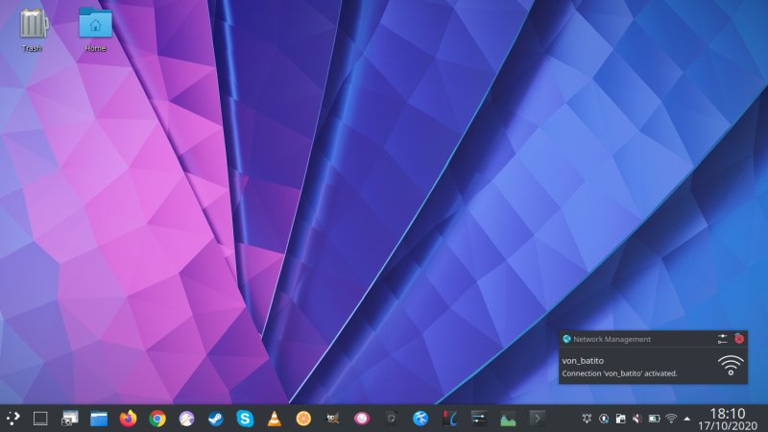Image resolution: width=768 pixels, height=432 pixels.
Task: Open VLC media player from the taskbar
Action: click(275, 419)
